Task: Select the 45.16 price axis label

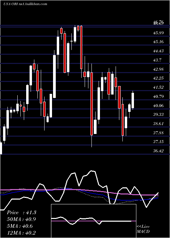Action: (x=158, y=42)
